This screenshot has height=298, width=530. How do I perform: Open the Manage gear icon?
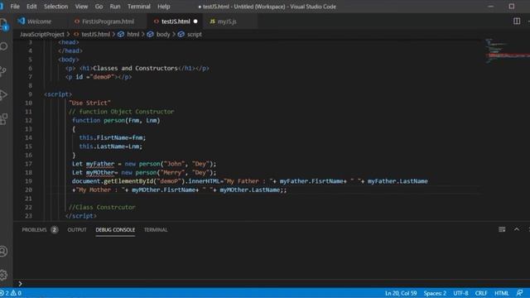(3, 275)
